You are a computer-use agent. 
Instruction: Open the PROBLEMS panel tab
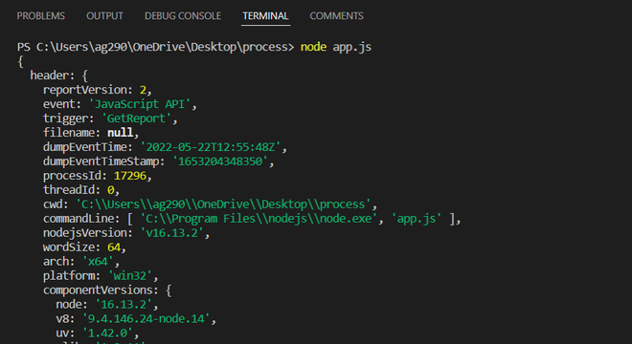click(41, 16)
